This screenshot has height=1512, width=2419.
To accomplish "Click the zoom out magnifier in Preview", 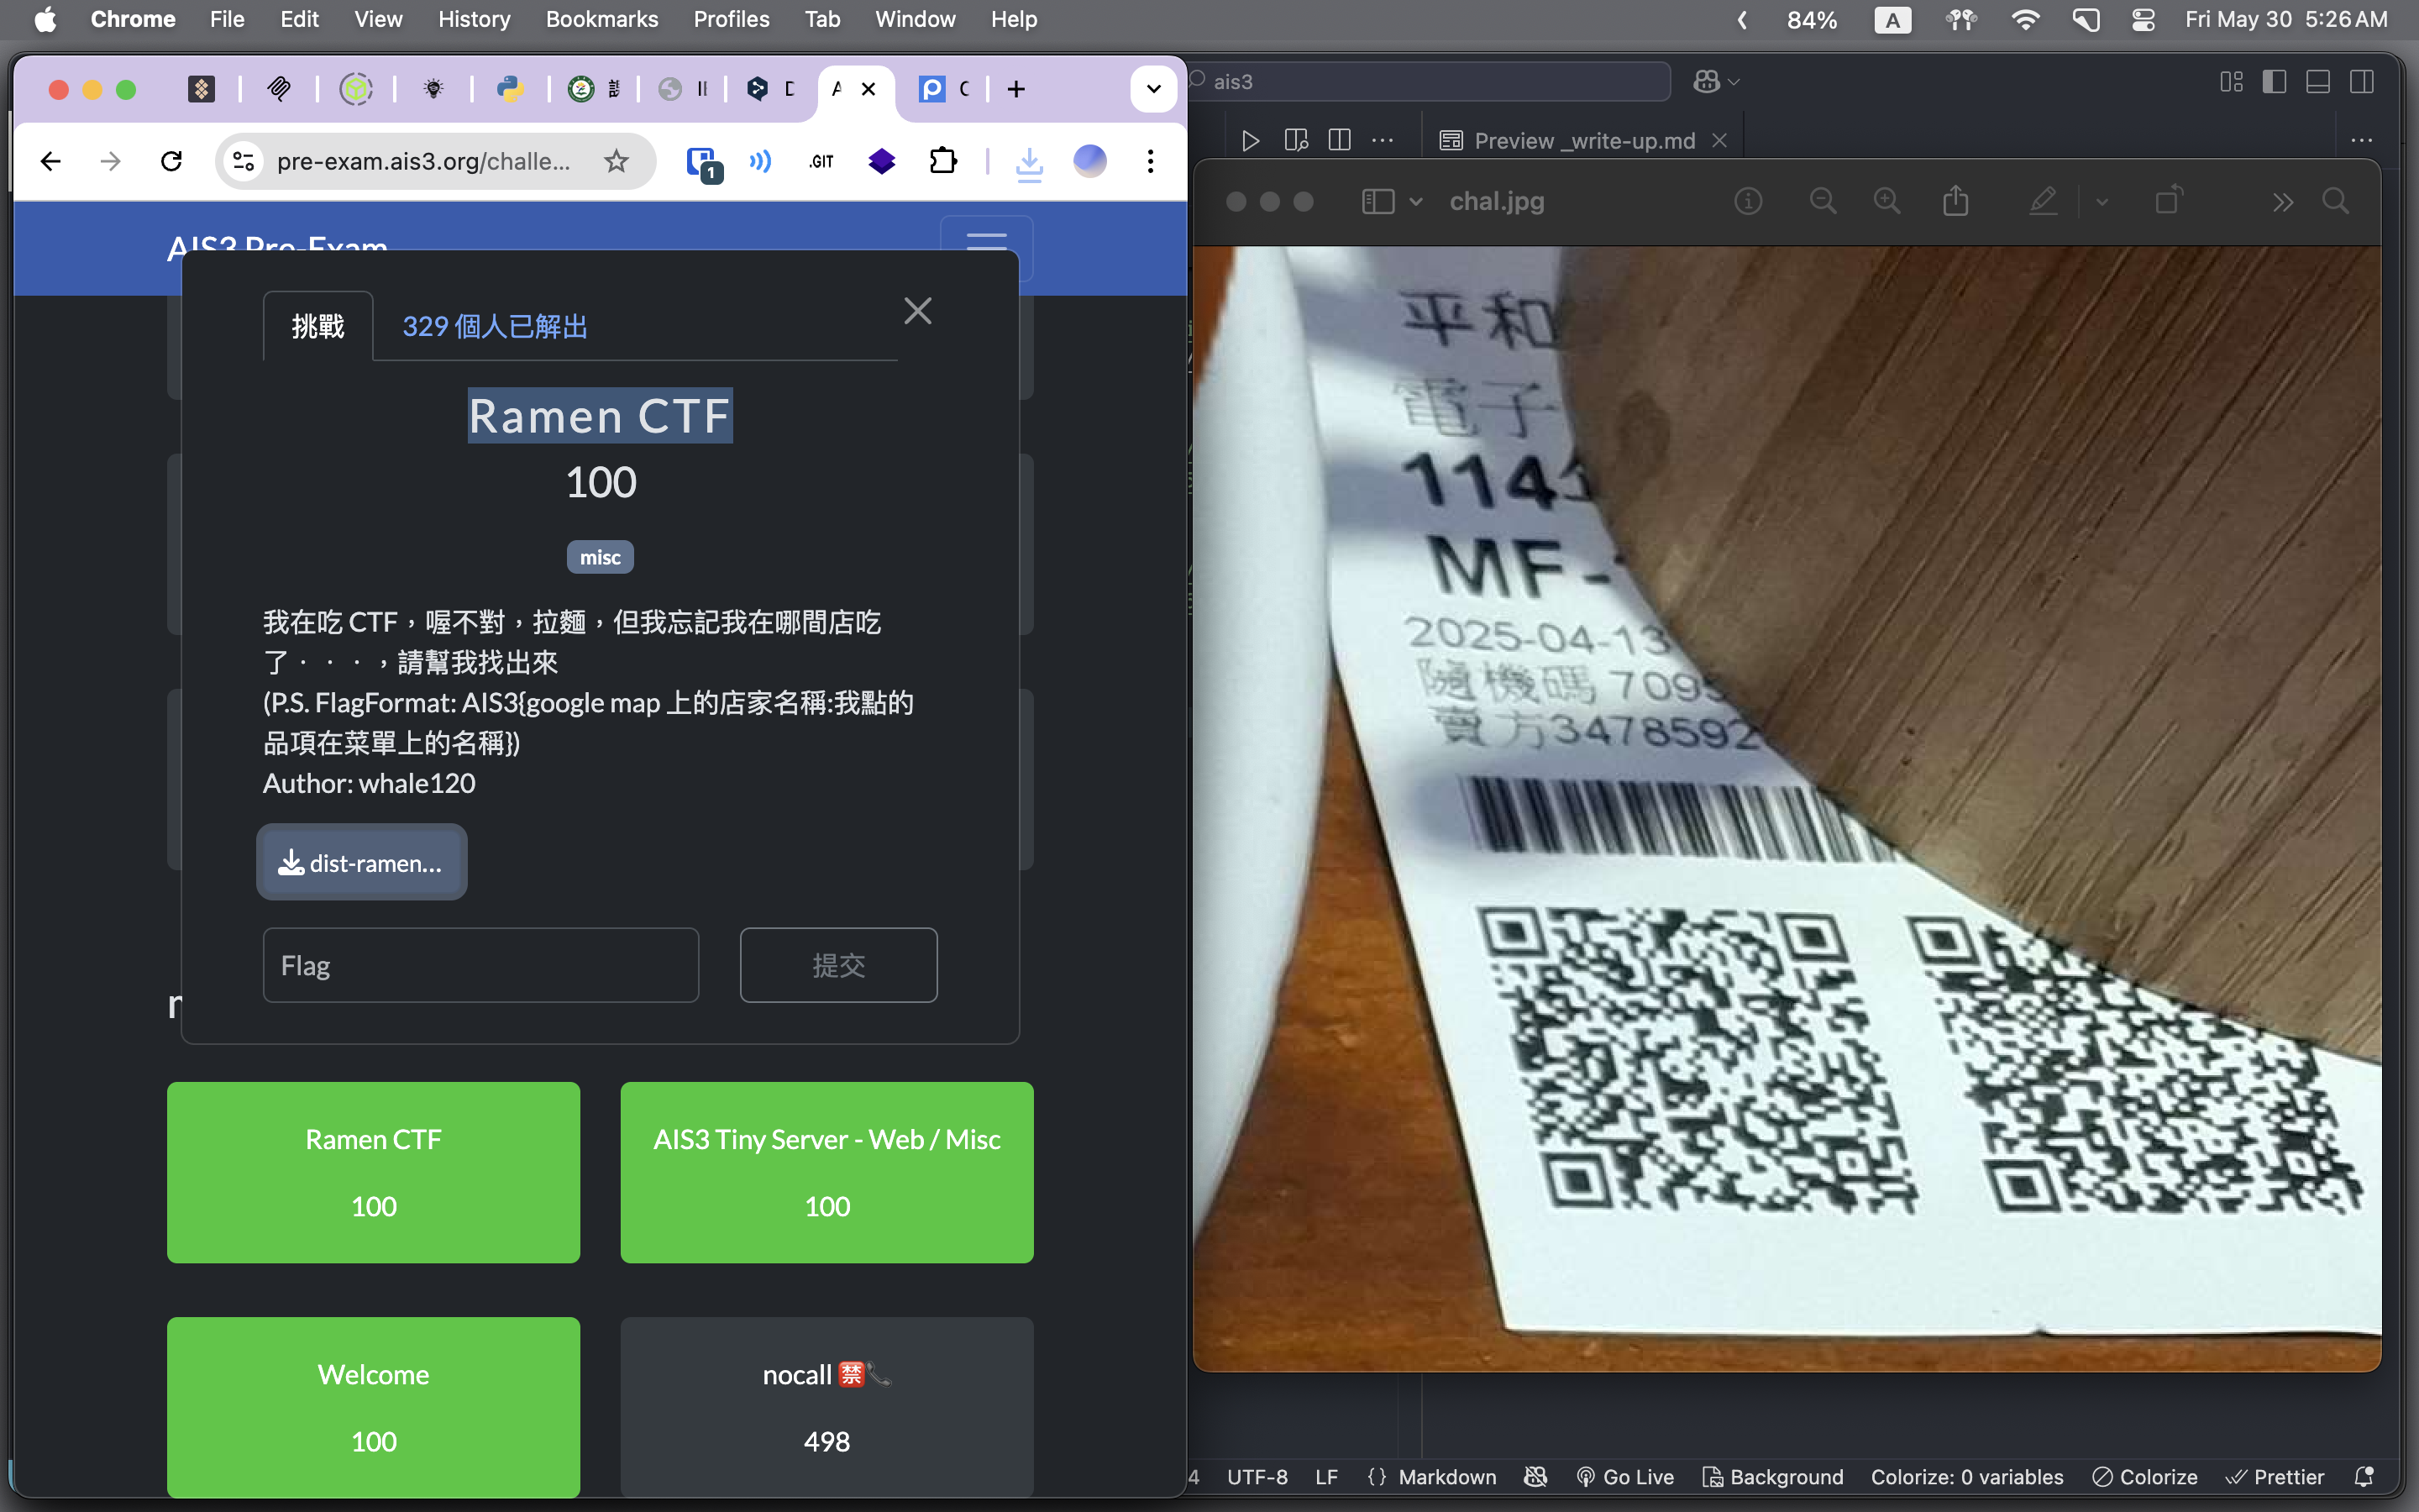I will pyautogui.click(x=1823, y=202).
